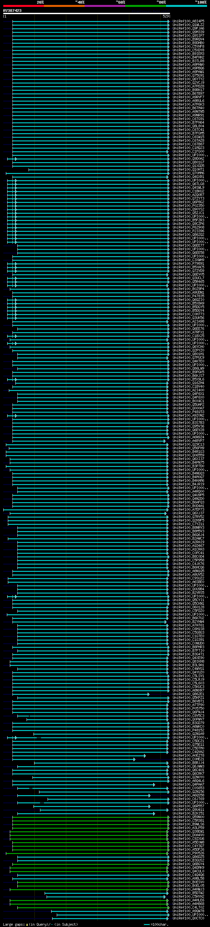Image resolution: width=210 pixels, height=927 pixels.
Task: Select hit UniRef100_B9WLS6
Action: (x=188, y=824)
